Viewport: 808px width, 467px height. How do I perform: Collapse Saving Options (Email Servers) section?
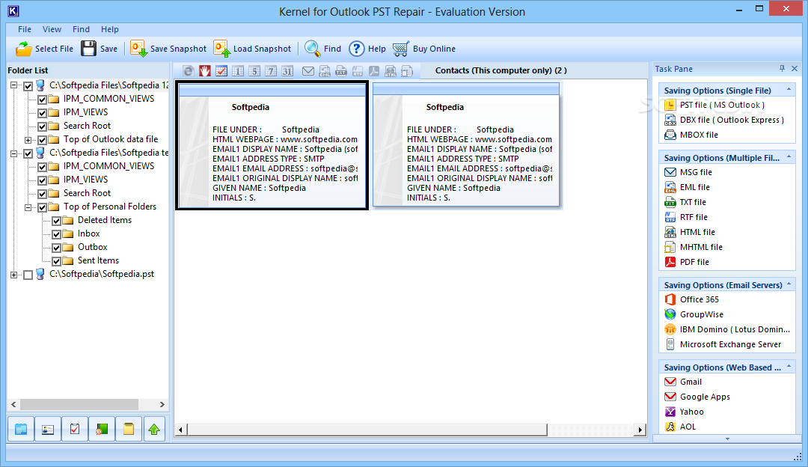tap(789, 284)
